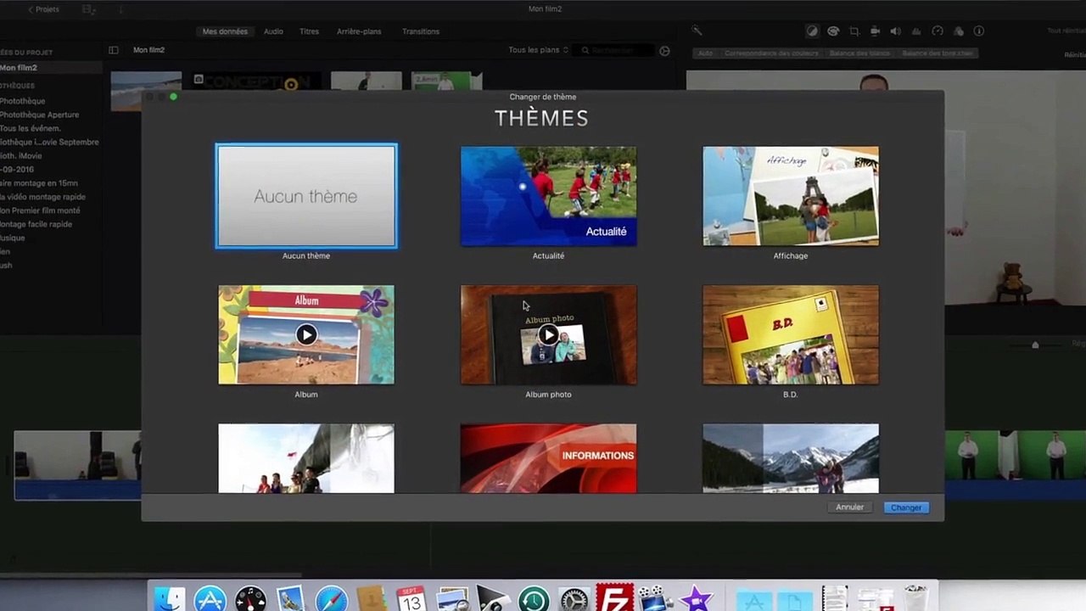
Task: Choose the Informations theme thumbnail
Action: 548,458
